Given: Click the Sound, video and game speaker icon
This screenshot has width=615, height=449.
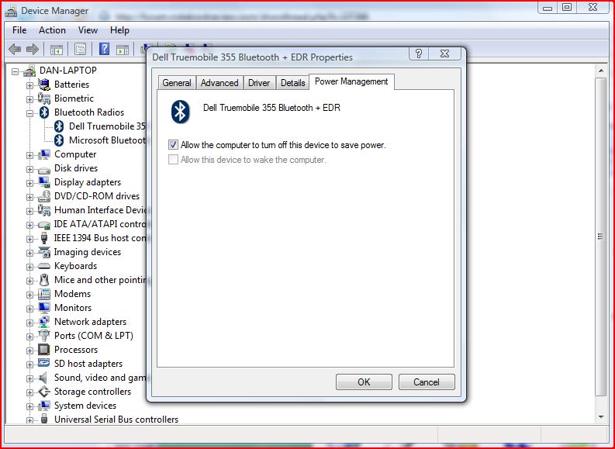Looking at the screenshot, I should point(43,378).
